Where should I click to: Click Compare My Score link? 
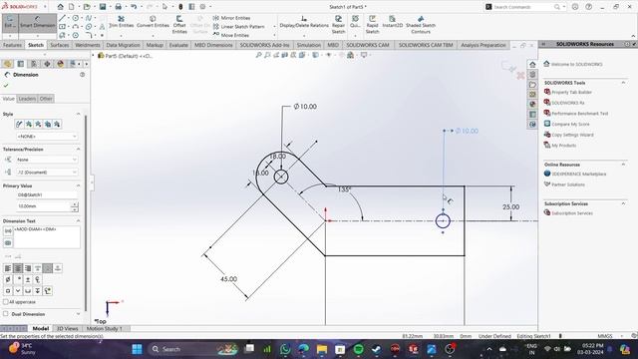pyautogui.click(x=570, y=124)
